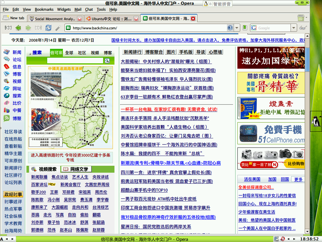Viewport: 322px width, 242px height.
Task: Click the blue paw icon beside 网址
Action: click(7, 88)
